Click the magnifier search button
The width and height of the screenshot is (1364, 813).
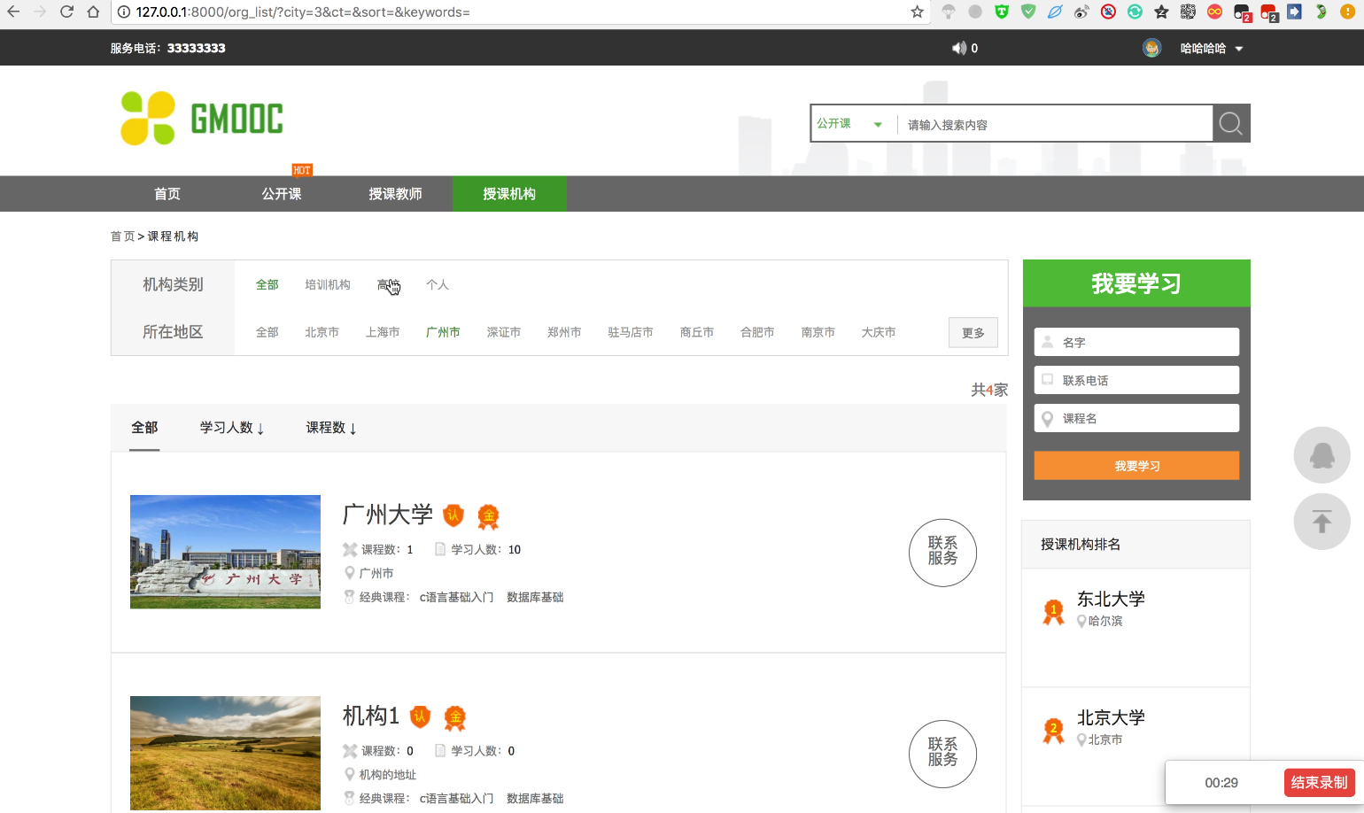[1231, 124]
